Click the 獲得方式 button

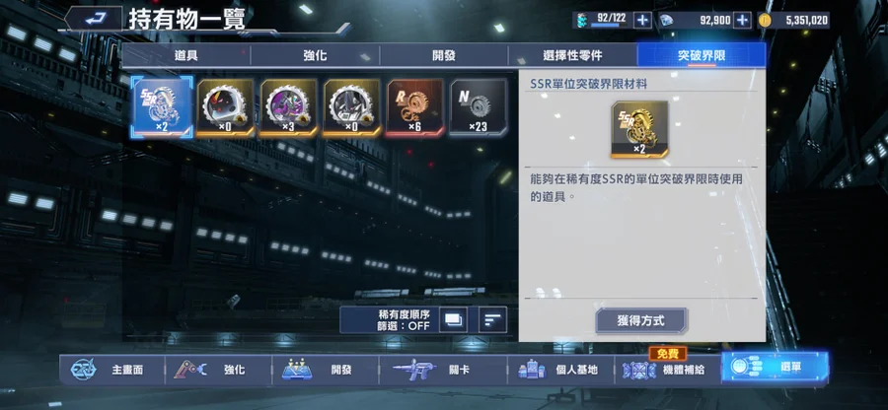(x=641, y=321)
